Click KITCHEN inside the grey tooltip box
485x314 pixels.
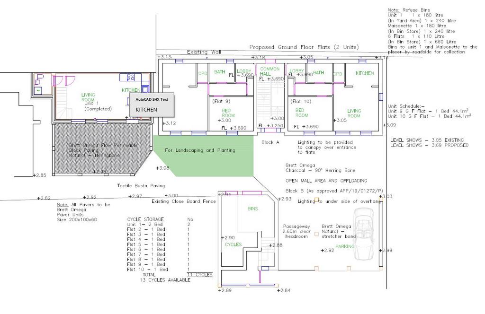[x=146, y=110]
